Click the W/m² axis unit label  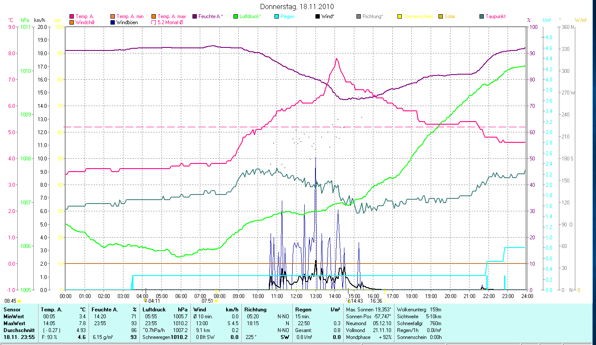580,20
